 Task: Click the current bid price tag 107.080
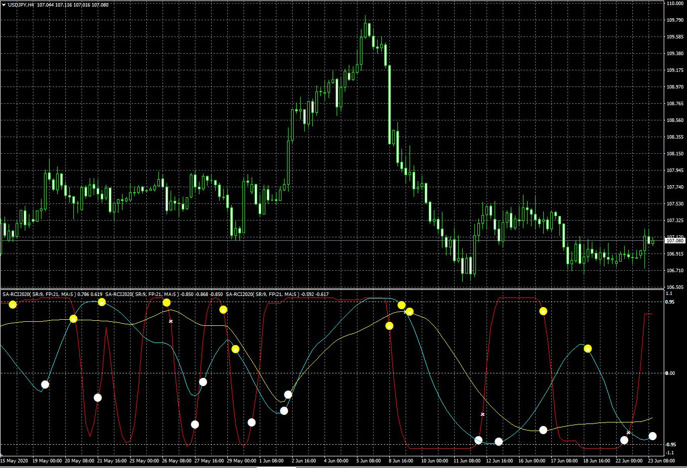[675, 241]
